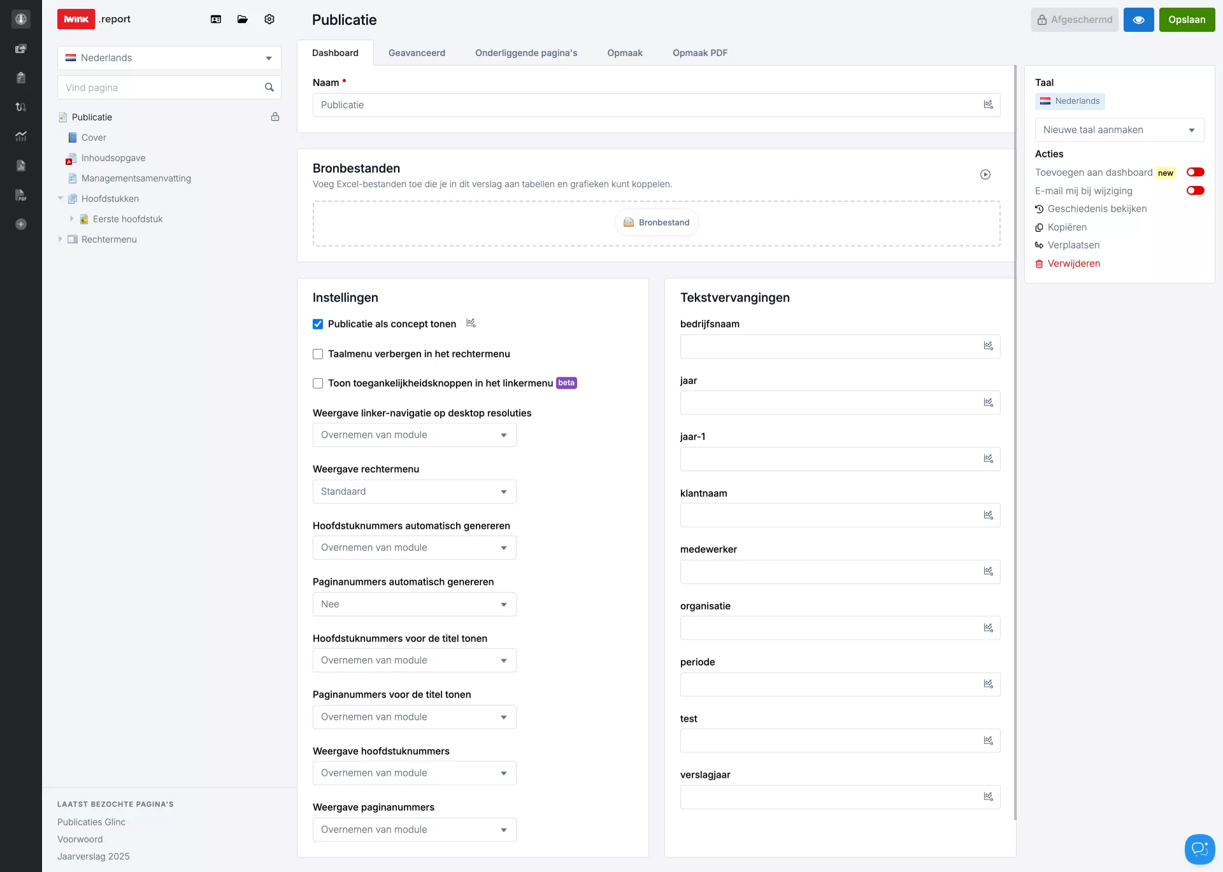Viewport: 1223px width, 872px height.
Task: Expand the Rechtermenu tree item
Action: click(x=61, y=239)
